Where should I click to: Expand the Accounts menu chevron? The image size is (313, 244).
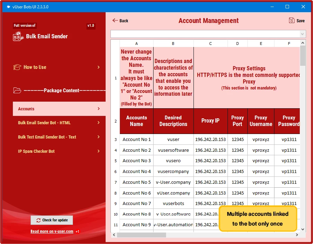tap(99, 109)
